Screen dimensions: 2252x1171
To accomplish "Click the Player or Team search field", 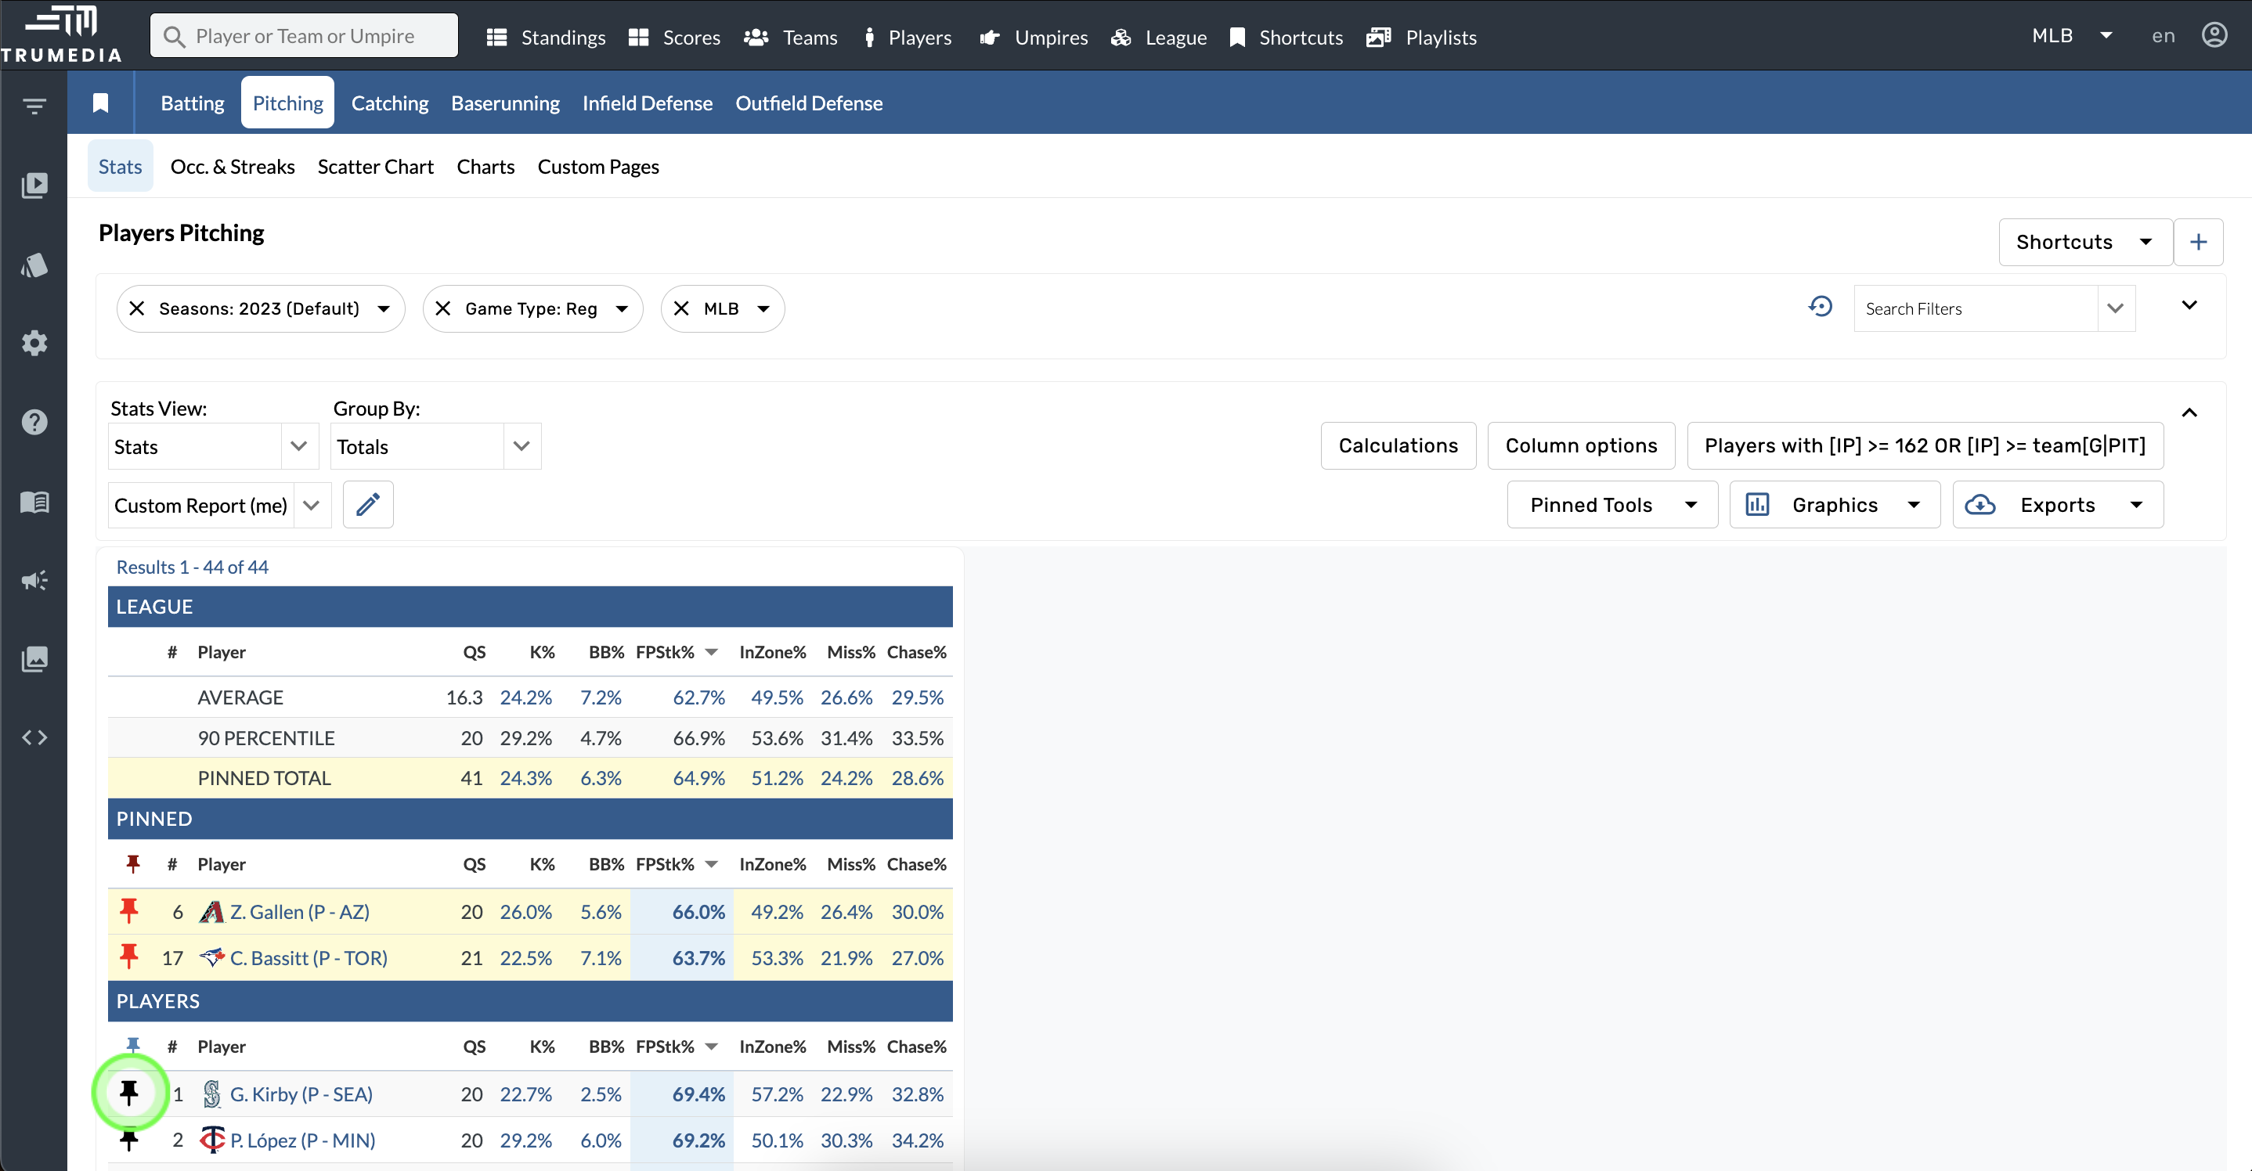I will (305, 36).
